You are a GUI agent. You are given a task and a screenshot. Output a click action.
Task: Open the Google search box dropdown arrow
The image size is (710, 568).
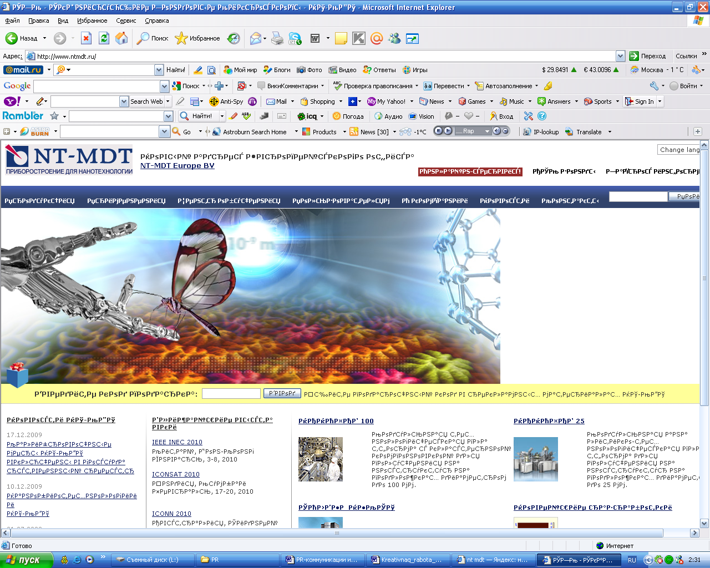tap(164, 86)
